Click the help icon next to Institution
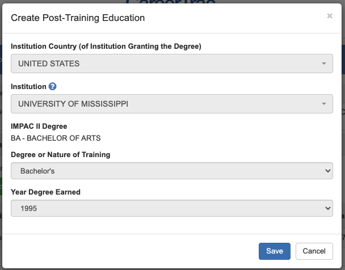 (53, 87)
